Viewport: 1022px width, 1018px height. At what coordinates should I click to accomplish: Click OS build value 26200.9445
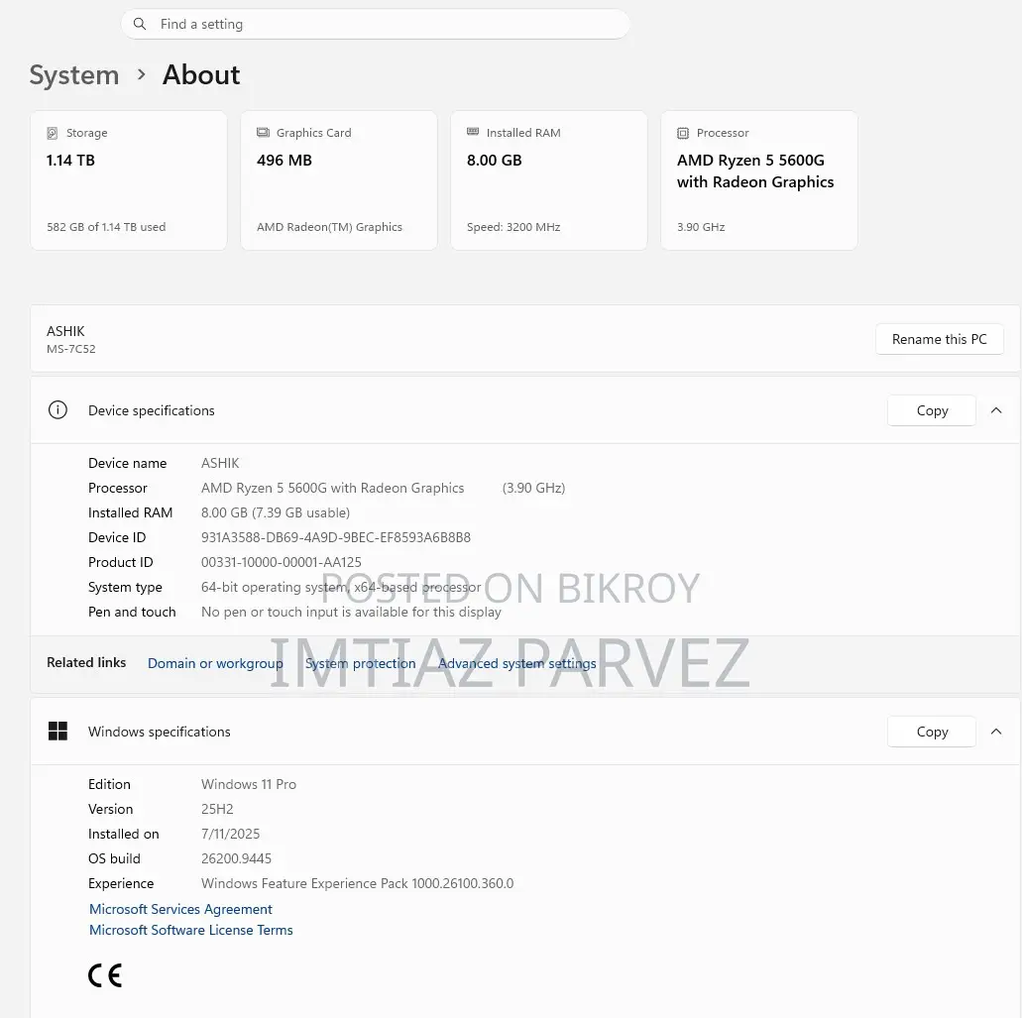[236, 859]
